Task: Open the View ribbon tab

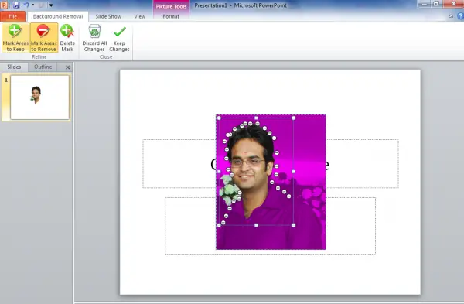Action: 140,16
